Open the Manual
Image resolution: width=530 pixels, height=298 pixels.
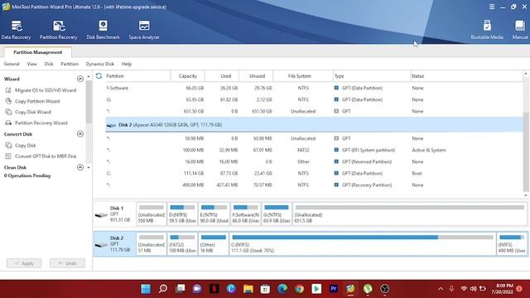point(520,30)
